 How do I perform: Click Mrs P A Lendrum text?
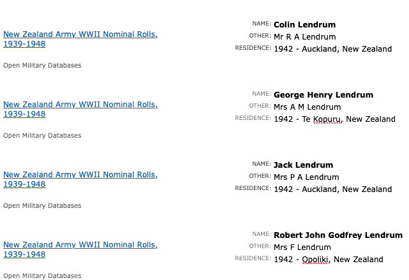pyautogui.click(x=306, y=177)
